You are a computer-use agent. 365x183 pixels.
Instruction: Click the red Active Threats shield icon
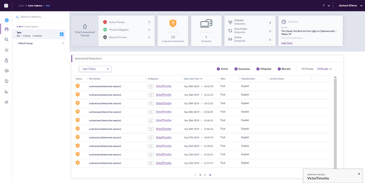pyautogui.click(x=105, y=22)
